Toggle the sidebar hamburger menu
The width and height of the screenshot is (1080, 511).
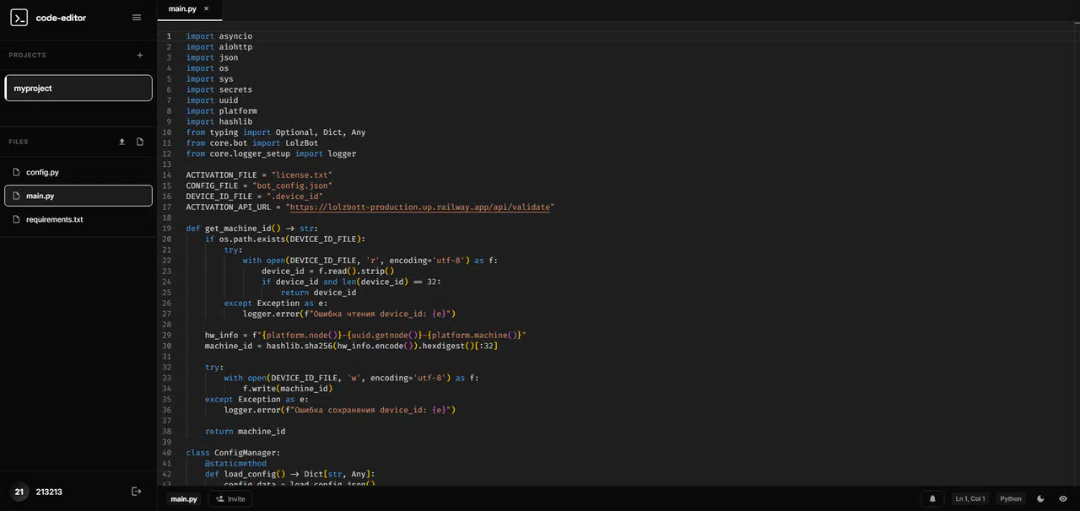tap(137, 18)
